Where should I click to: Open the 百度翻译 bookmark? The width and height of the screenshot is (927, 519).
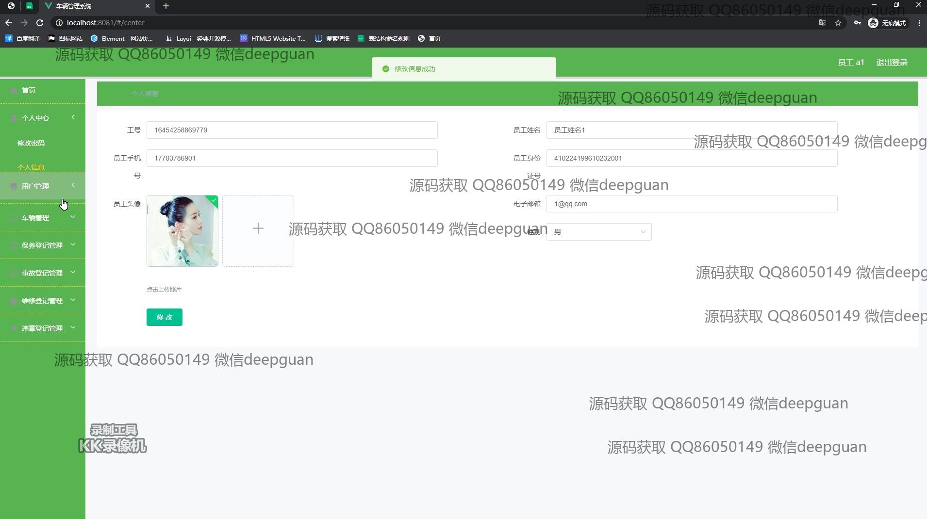[x=23, y=38]
